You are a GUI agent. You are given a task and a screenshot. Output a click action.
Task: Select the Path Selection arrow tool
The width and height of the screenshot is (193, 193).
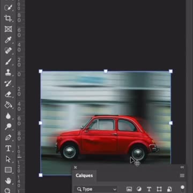tap(8, 159)
